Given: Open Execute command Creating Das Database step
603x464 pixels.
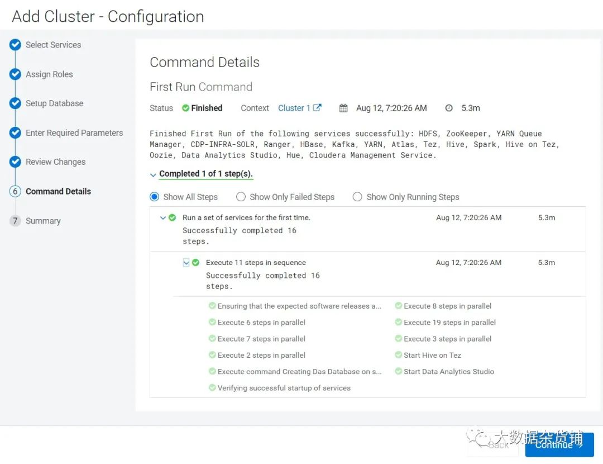Looking at the screenshot, I should (x=300, y=372).
